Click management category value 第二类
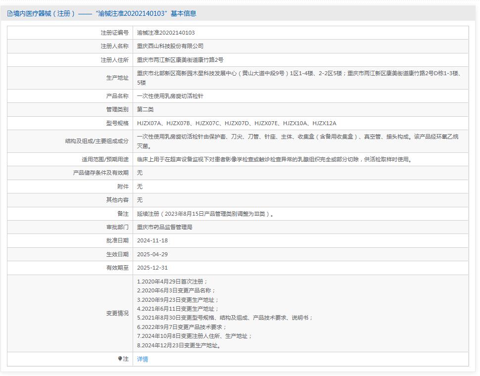Image resolution: width=480 pixels, height=376 pixels. click(x=145, y=109)
